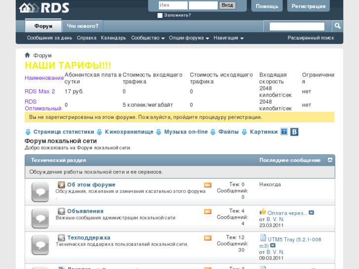The width and height of the screenshot is (359, 269).
Task: Open last post UTM5 Tray (5.2.1-008
Action: tap(290, 243)
